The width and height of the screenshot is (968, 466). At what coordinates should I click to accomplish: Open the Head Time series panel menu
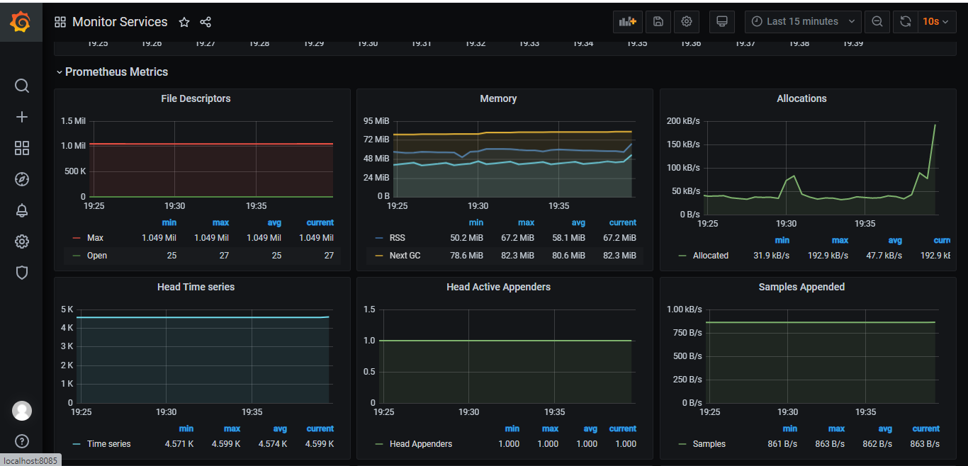pyautogui.click(x=196, y=287)
